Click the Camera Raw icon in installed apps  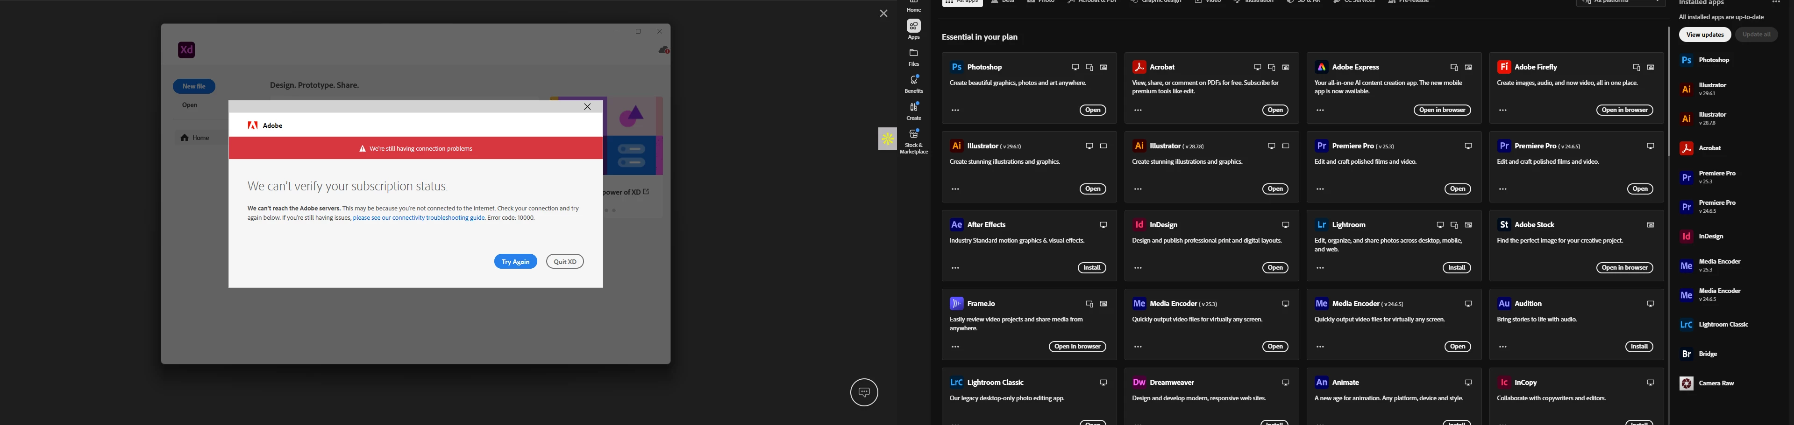[x=1686, y=383]
